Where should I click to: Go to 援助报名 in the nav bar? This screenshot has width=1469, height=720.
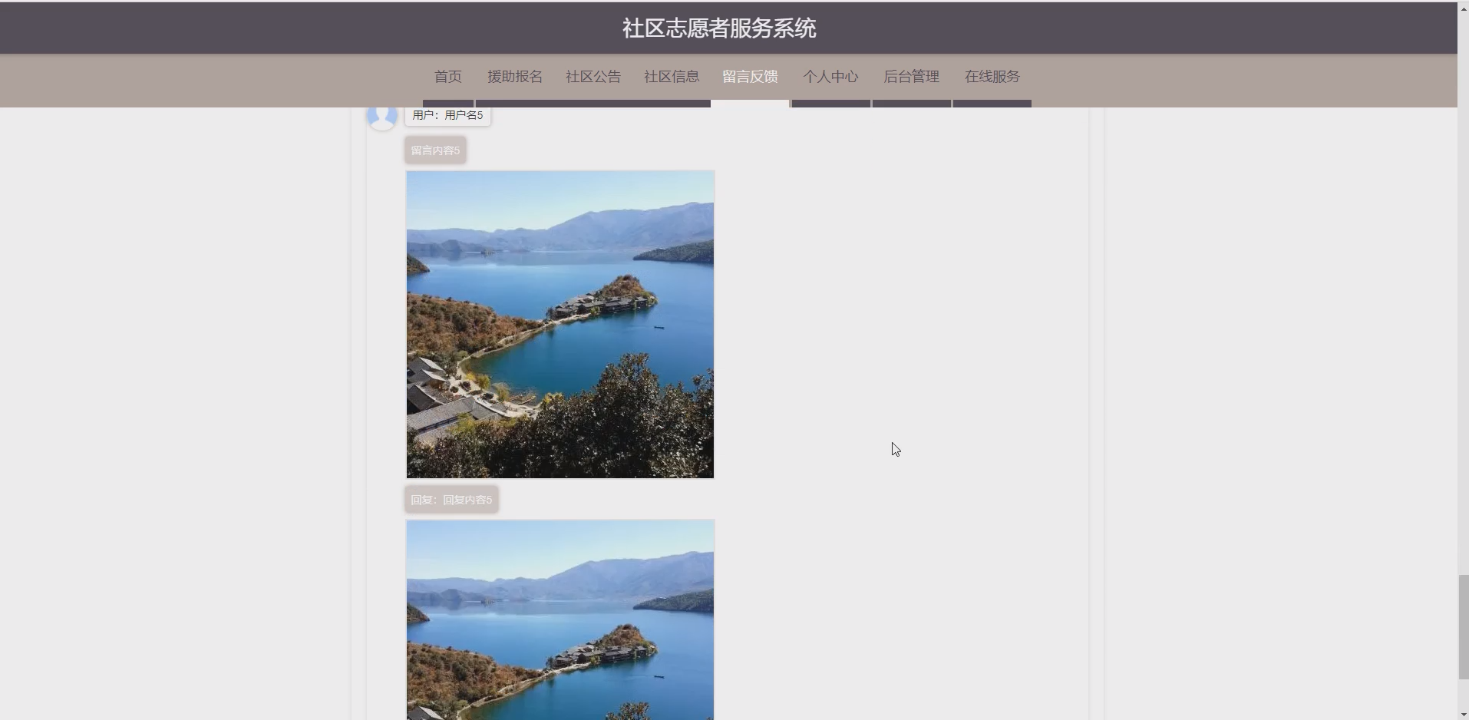pyautogui.click(x=515, y=77)
